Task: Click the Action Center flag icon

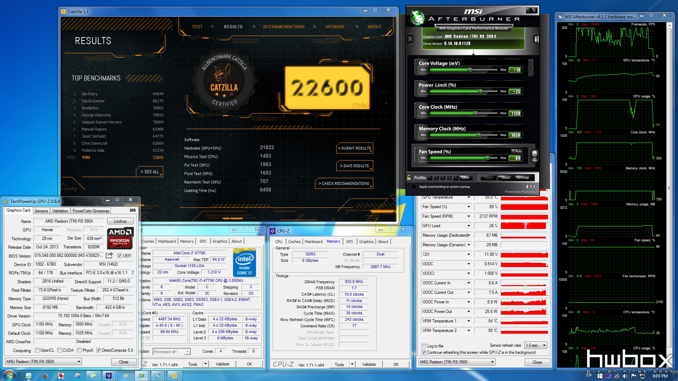Action: tap(634, 376)
